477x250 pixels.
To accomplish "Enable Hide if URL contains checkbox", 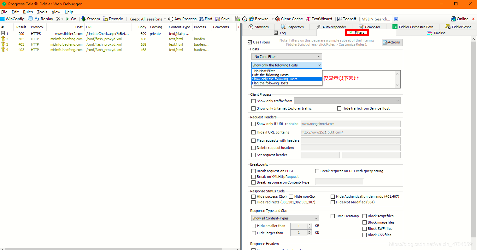I will 253,133.
